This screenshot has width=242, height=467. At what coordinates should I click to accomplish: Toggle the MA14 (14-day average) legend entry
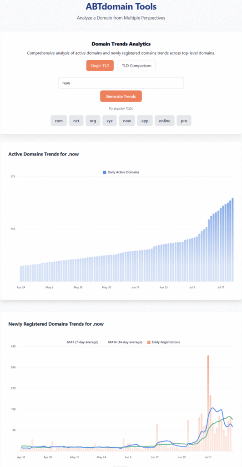click(x=125, y=342)
